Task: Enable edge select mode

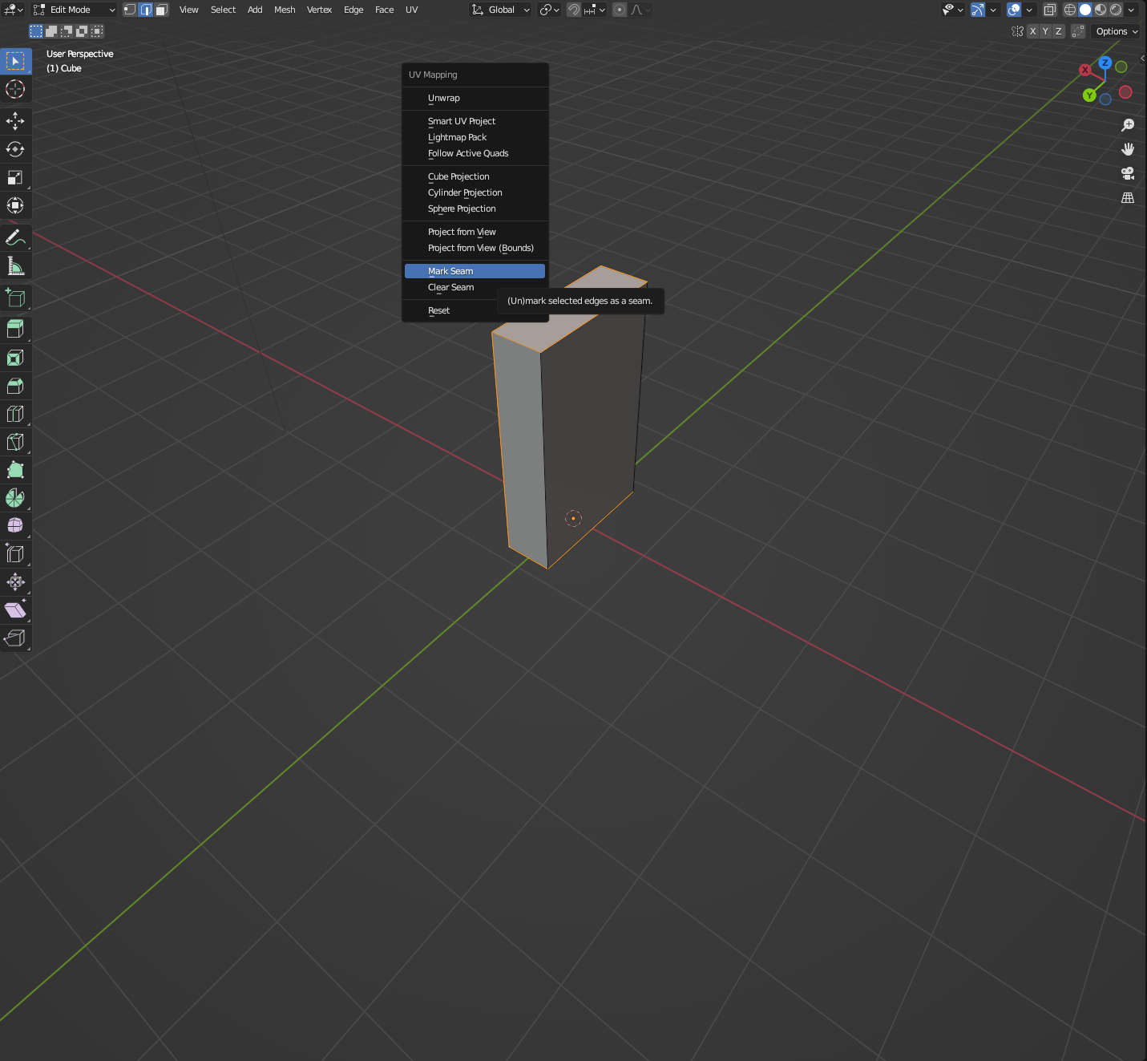Action: pyautogui.click(x=146, y=10)
